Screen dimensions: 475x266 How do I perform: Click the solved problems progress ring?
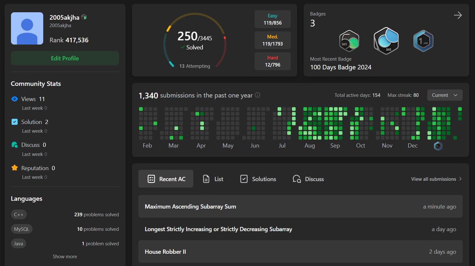pyautogui.click(x=195, y=40)
